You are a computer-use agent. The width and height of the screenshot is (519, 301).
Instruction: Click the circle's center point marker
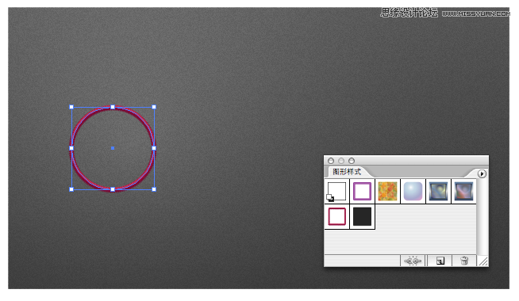[x=113, y=148]
